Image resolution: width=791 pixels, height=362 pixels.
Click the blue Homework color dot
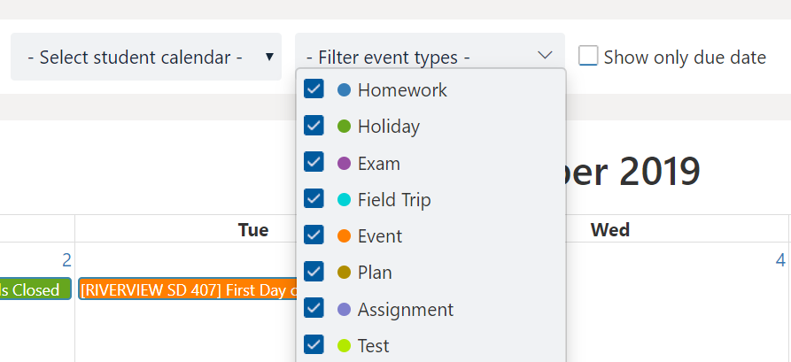344,90
